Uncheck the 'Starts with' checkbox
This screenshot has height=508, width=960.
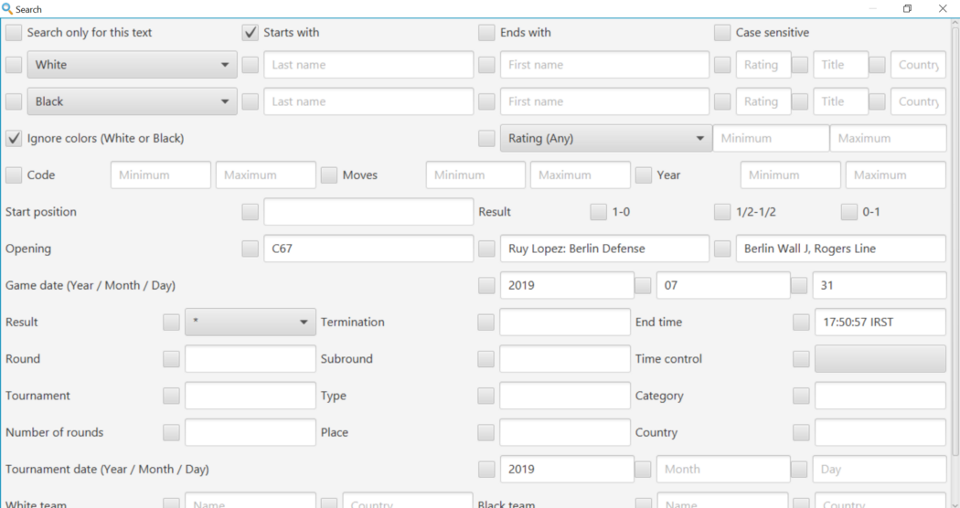[x=251, y=33]
